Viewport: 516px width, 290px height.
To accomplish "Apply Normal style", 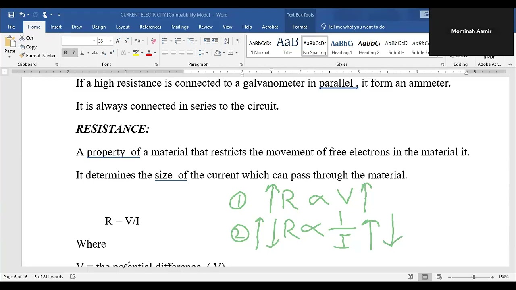I will pyautogui.click(x=260, y=47).
